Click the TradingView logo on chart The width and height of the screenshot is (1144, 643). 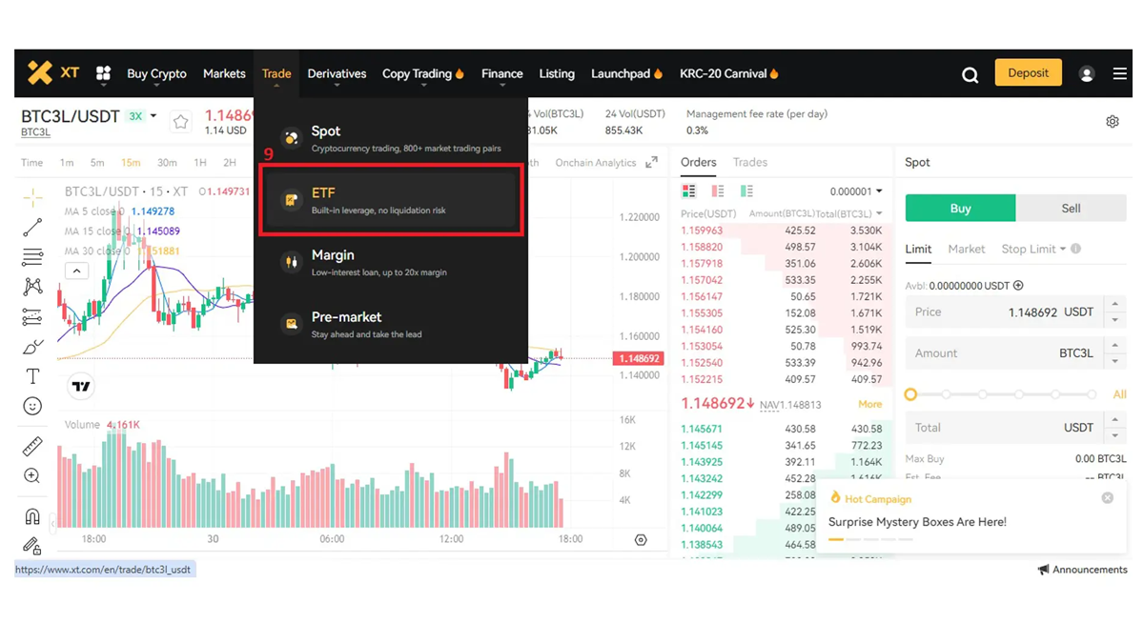[x=81, y=386]
